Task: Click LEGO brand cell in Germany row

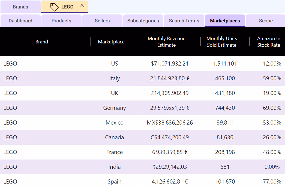Action: 10,108
